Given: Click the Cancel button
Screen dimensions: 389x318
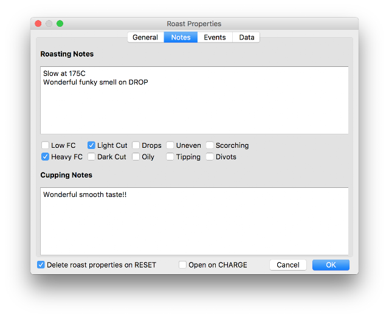Looking at the screenshot, I should click(x=288, y=265).
